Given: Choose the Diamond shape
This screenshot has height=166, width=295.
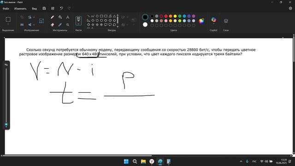Looking at the screenshot, I should 93,20.
